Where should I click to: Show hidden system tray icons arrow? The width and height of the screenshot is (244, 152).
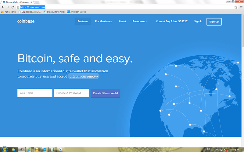pos(213,150)
